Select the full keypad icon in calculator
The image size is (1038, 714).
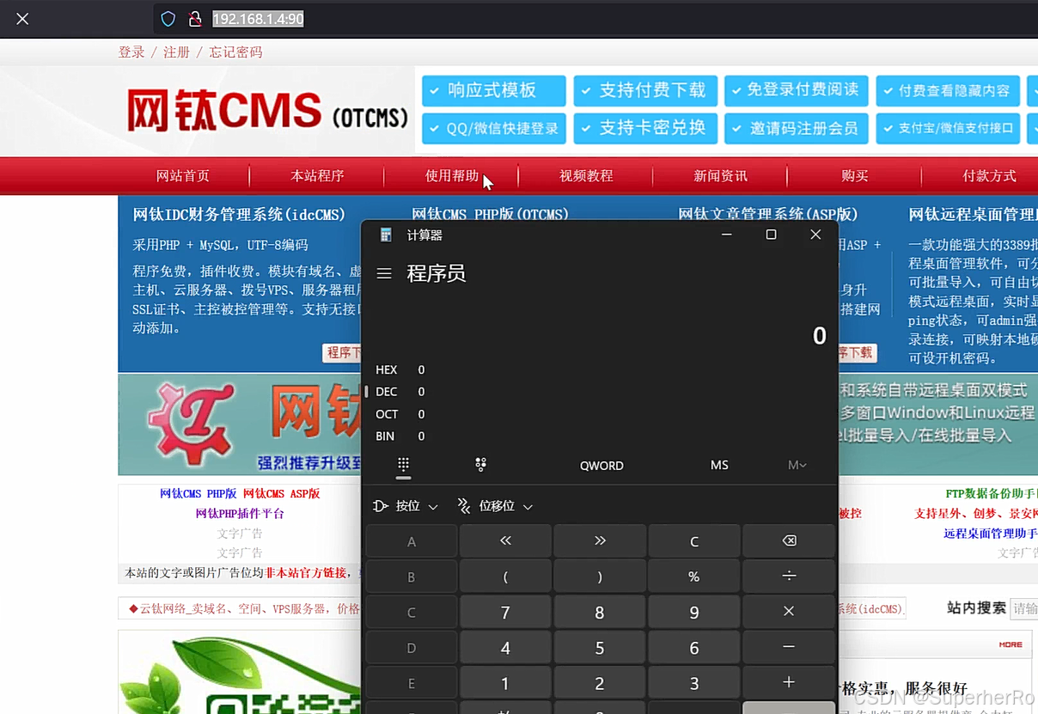403,465
